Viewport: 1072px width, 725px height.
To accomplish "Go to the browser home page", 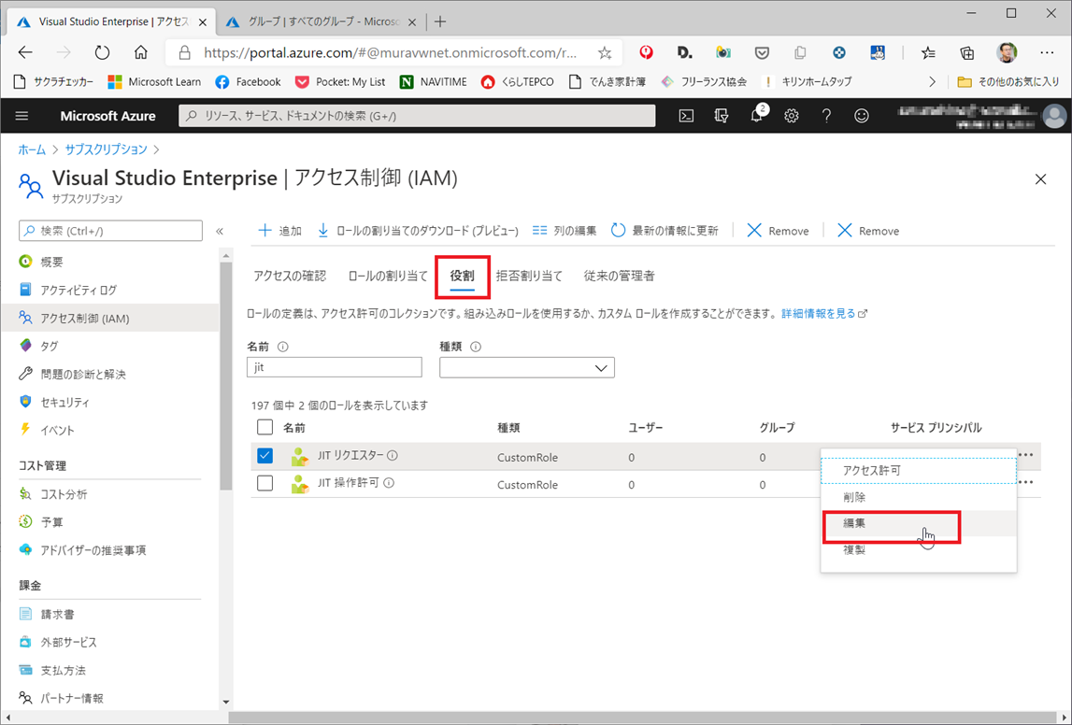I will pyautogui.click(x=140, y=52).
